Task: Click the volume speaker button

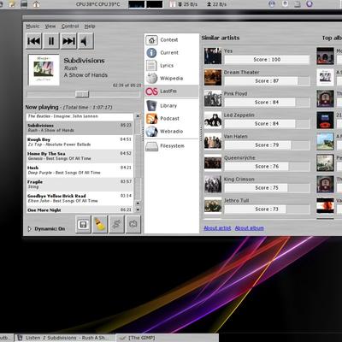Action: tap(85, 41)
